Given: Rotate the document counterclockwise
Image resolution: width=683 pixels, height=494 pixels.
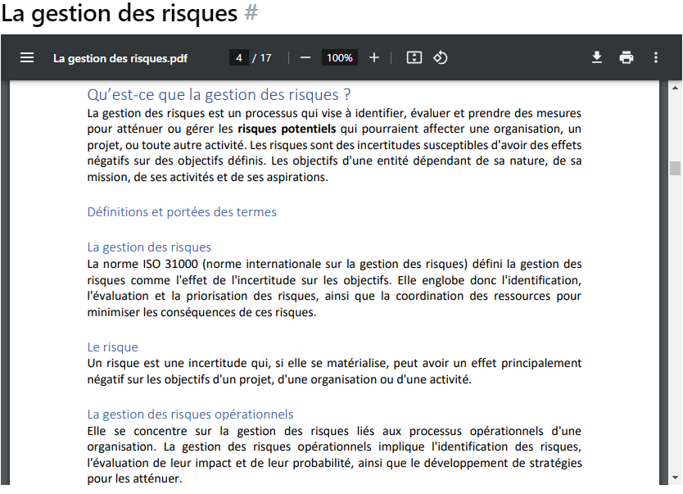Looking at the screenshot, I should point(441,57).
